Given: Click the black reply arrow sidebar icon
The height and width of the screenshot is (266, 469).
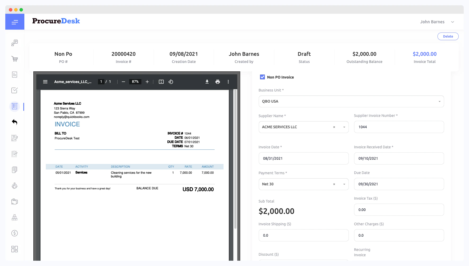Looking at the screenshot, I should pyautogui.click(x=15, y=122).
